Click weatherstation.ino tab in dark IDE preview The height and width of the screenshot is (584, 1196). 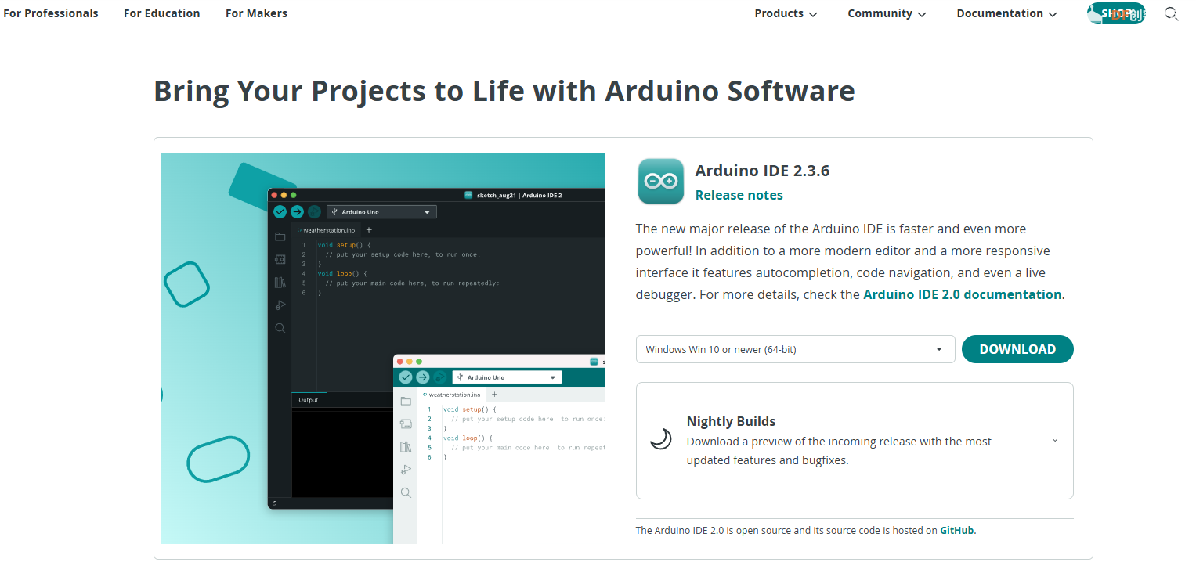(x=327, y=230)
